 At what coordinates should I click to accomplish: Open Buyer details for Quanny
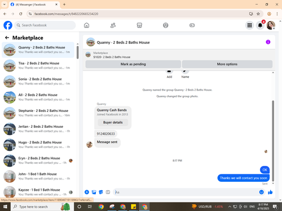pyautogui.click(x=113, y=122)
